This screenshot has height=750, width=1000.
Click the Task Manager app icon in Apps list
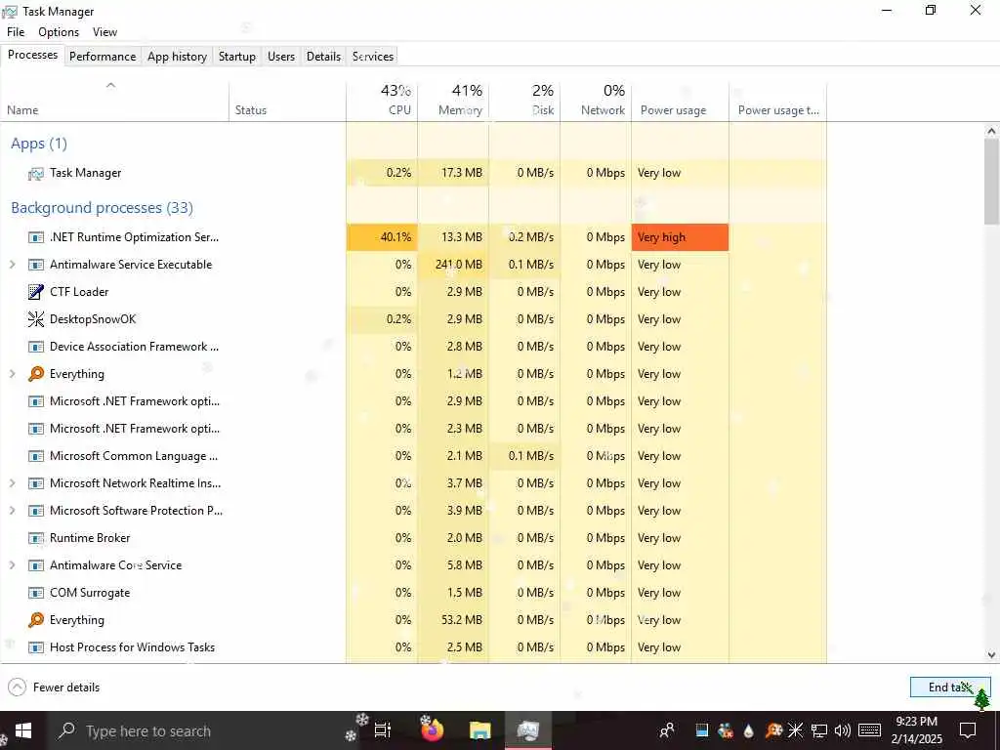tap(36, 173)
